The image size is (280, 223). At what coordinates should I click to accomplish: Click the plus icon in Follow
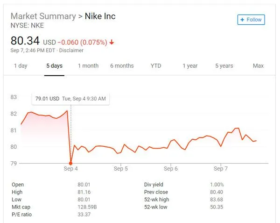(242, 20)
